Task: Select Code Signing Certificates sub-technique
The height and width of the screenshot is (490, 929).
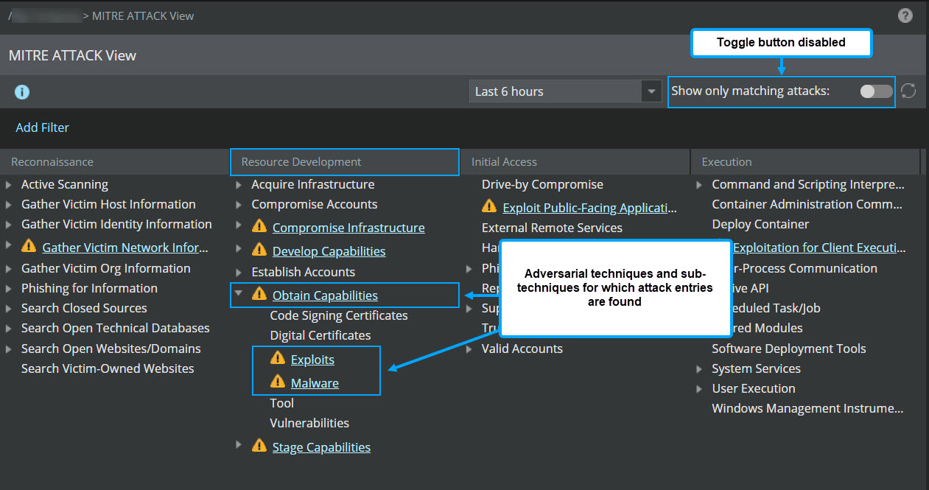Action: tap(339, 315)
